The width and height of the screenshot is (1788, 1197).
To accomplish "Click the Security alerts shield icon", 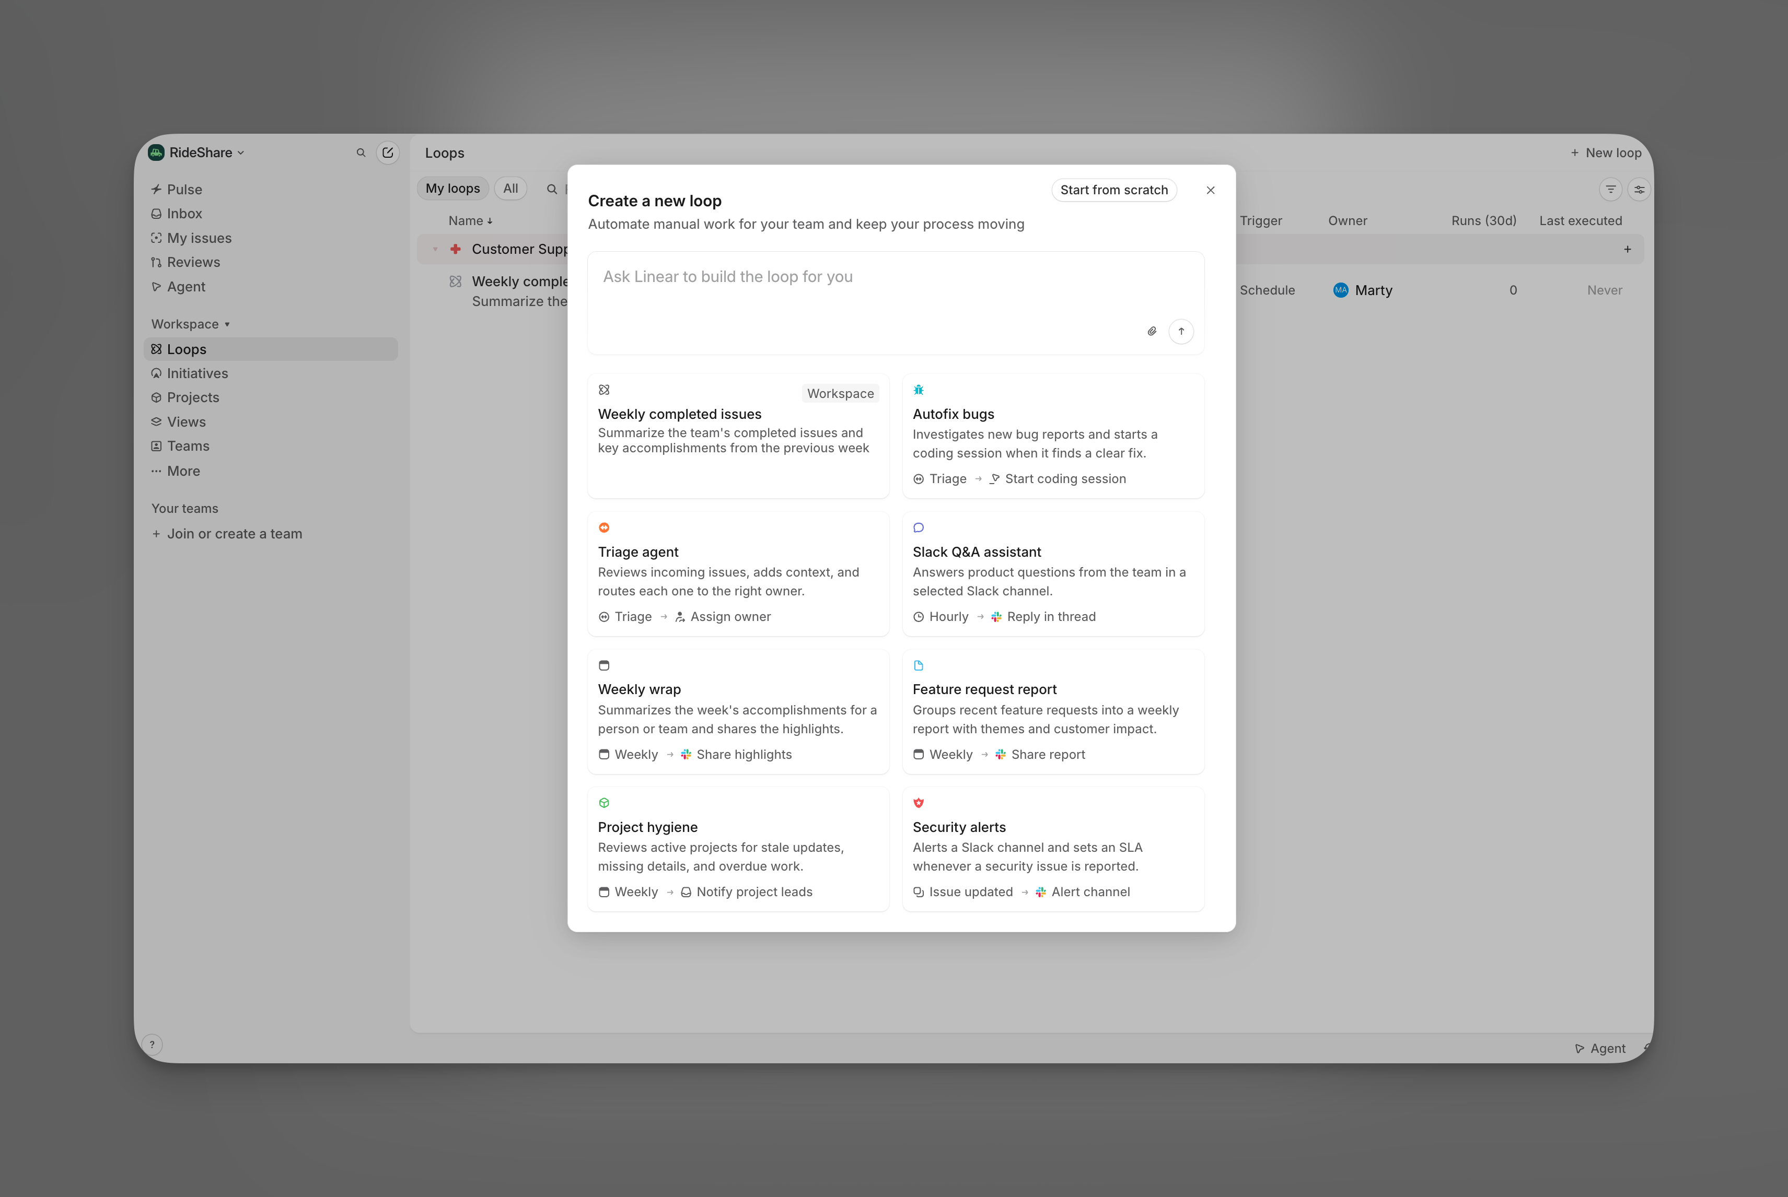I will 919,803.
